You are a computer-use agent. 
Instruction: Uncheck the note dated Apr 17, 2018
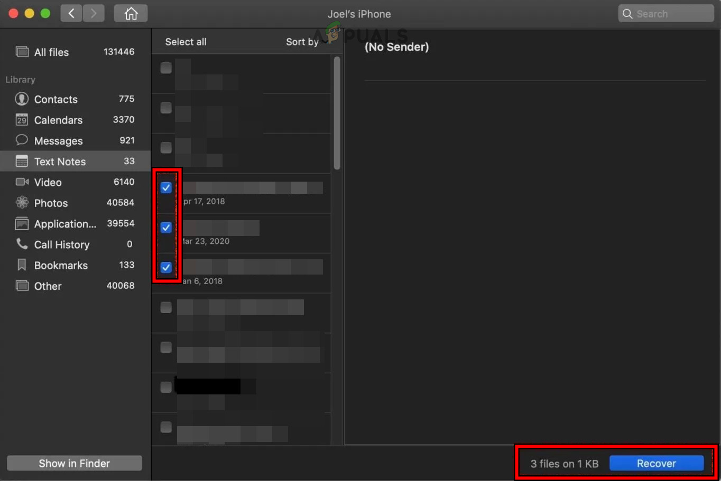(x=166, y=188)
